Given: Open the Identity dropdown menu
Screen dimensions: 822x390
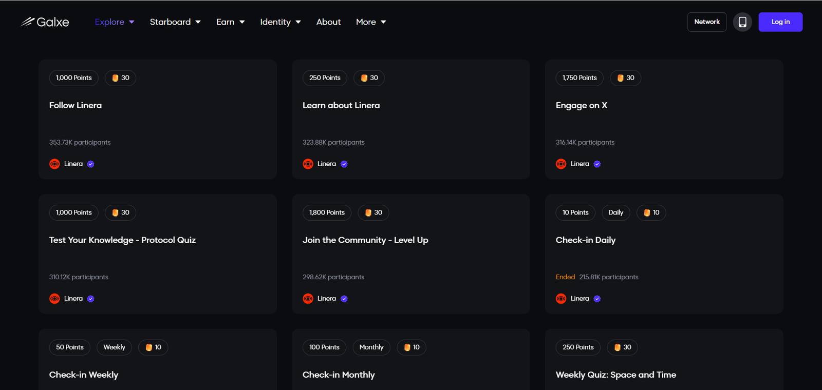Looking at the screenshot, I should click(x=280, y=22).
